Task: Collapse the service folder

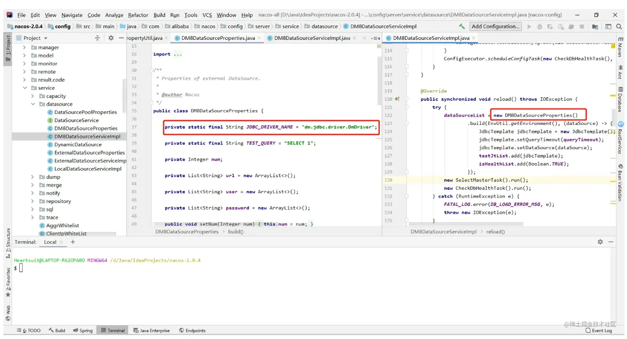Action: tap(25, 88)
